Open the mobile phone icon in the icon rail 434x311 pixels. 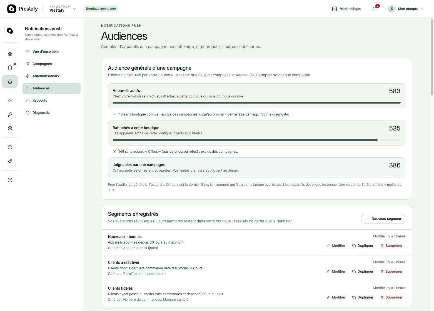pyautogui.click(x=10, y=68)
